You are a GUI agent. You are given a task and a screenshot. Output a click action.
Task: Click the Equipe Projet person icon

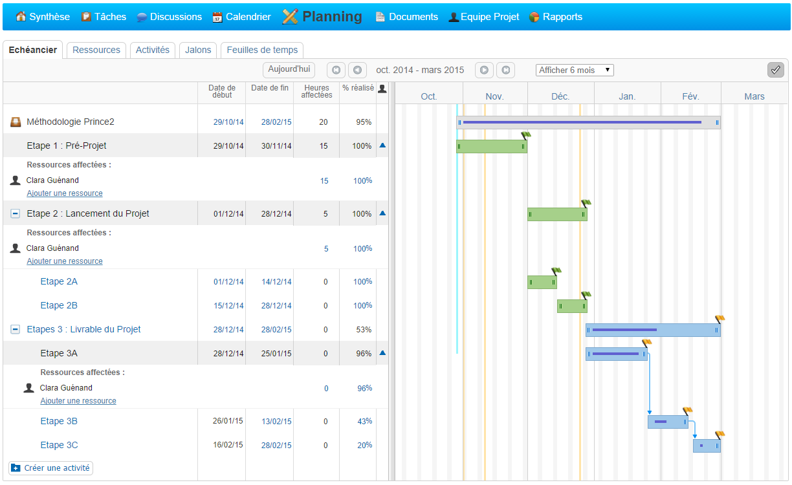(454, 17)
